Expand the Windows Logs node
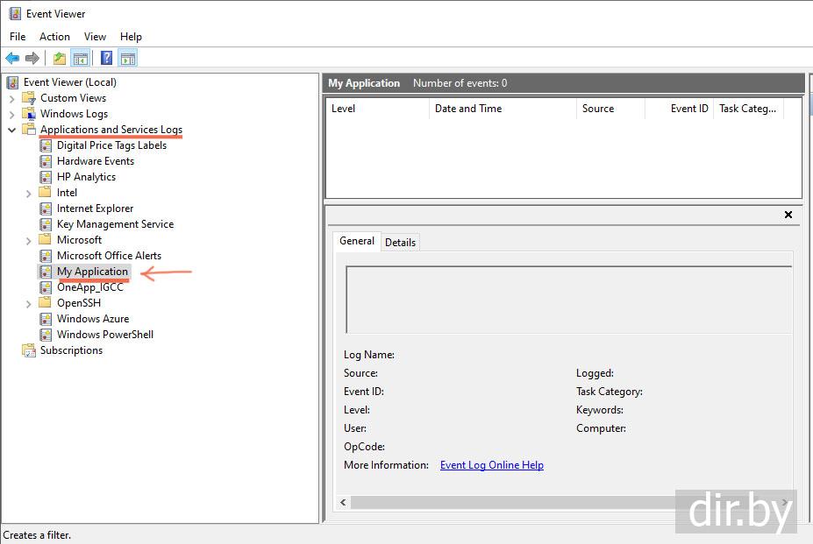 11,114
